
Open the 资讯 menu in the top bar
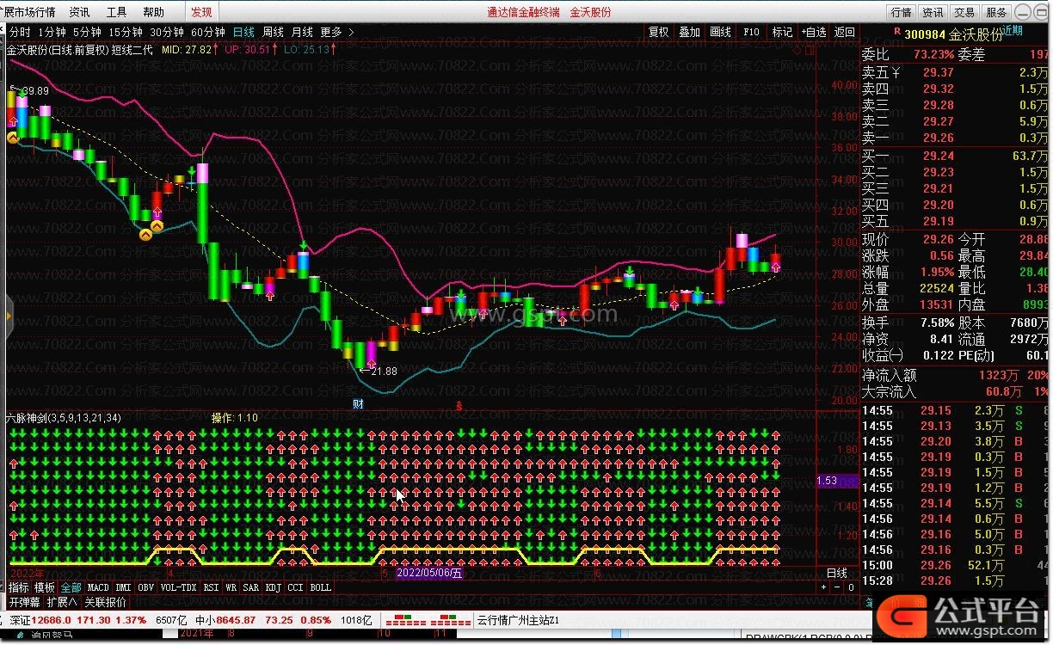pyautogui.click(x=79, y=12)
